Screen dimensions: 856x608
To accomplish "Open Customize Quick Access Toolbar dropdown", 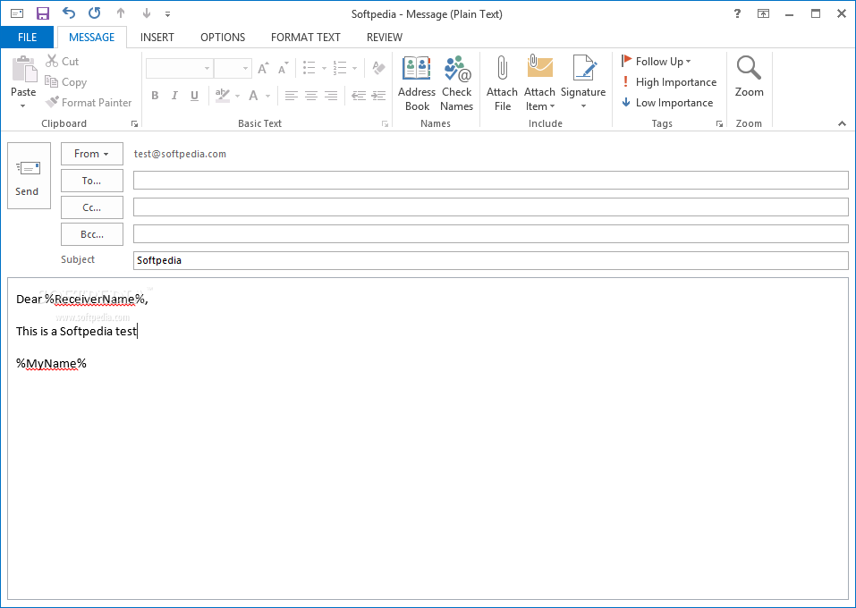I will tap(167, 14).
